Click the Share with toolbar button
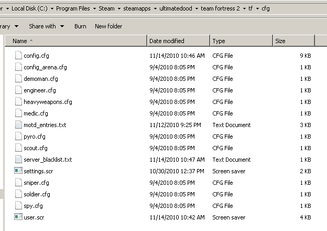The image size is (327, 231). [42, 26]
